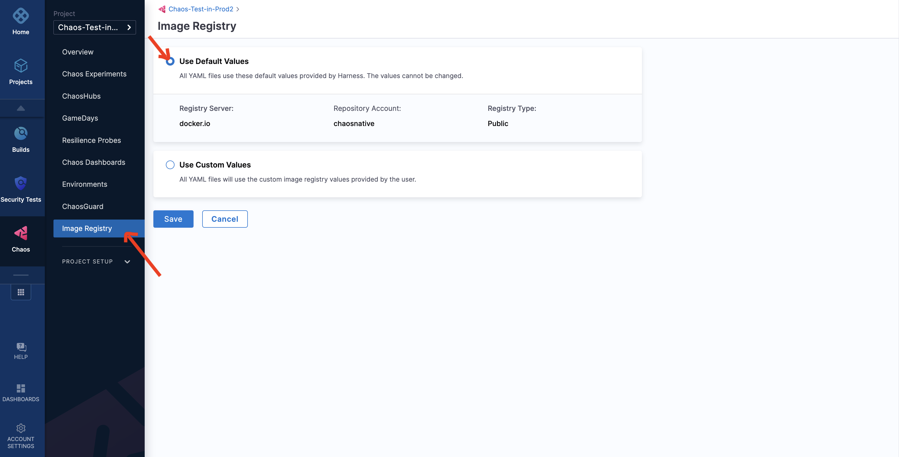Navigate to Chaos Experiments section
The width and height of the screenshot is (899, 457).
coord(94,73)
